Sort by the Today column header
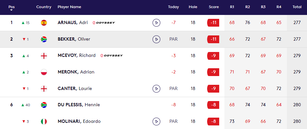The height and width of the screenshot is (129, 307). click(x=173, y=7)
